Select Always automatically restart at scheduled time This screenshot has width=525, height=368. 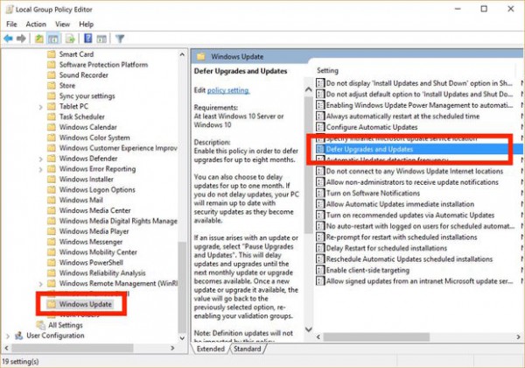pyautogui.click(x=402, y=116)
